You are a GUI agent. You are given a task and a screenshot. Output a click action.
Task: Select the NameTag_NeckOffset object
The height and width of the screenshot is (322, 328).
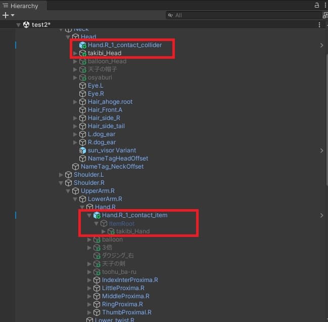click(x=112, y=167)
